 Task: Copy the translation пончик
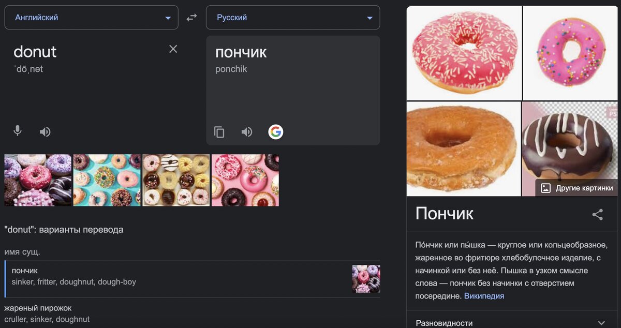click(219, 132)
